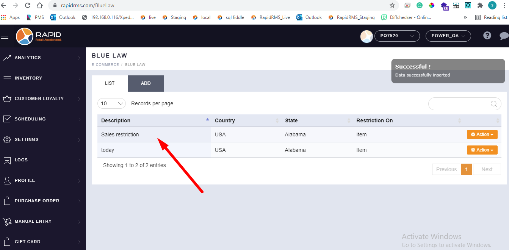Click the search magnifier icon

(494, 104)
